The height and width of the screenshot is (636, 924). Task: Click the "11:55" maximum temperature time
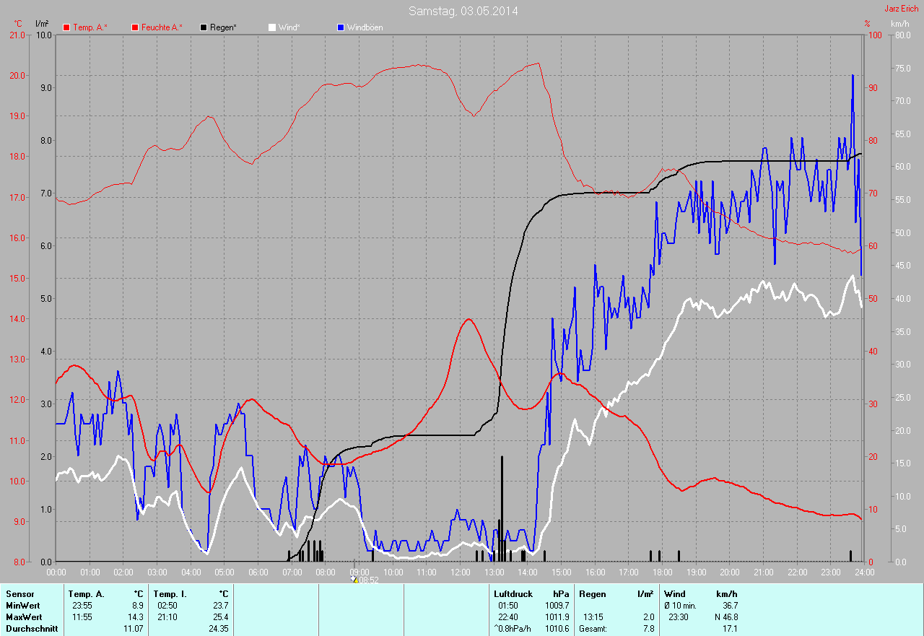tap(82, 617)
